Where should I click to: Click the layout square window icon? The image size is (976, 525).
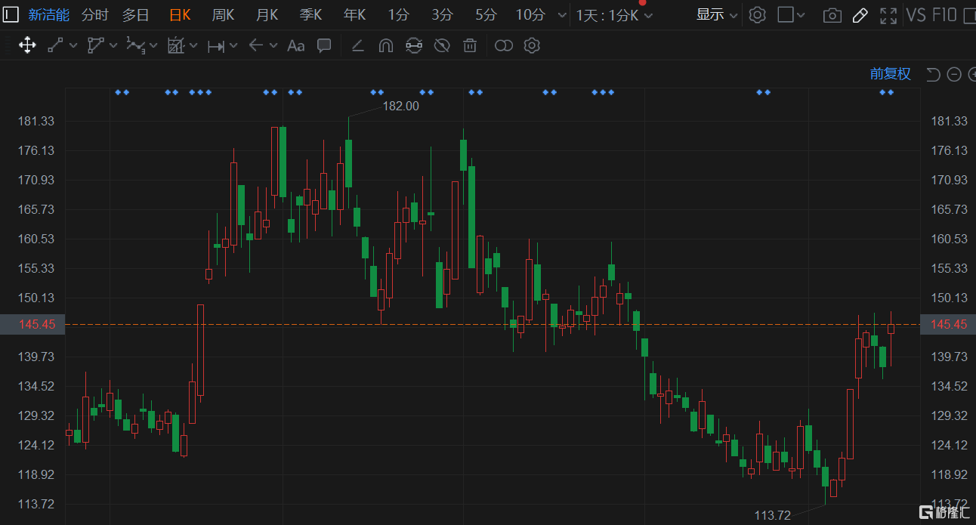(x=786, y=14)
